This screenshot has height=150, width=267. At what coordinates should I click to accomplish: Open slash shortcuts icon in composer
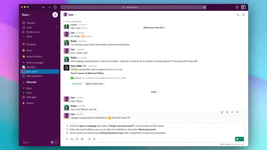pyautogui.click(x=102, y=139)
